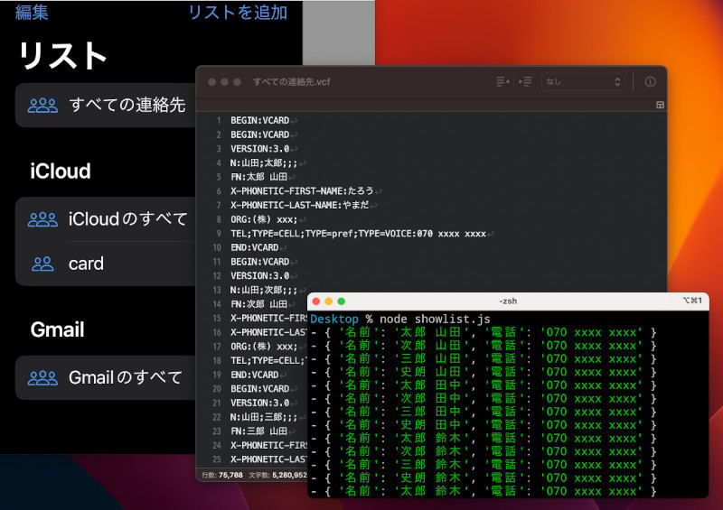
Task: Select the iCloudのすべて list
Action: click(x=127, y=218)
